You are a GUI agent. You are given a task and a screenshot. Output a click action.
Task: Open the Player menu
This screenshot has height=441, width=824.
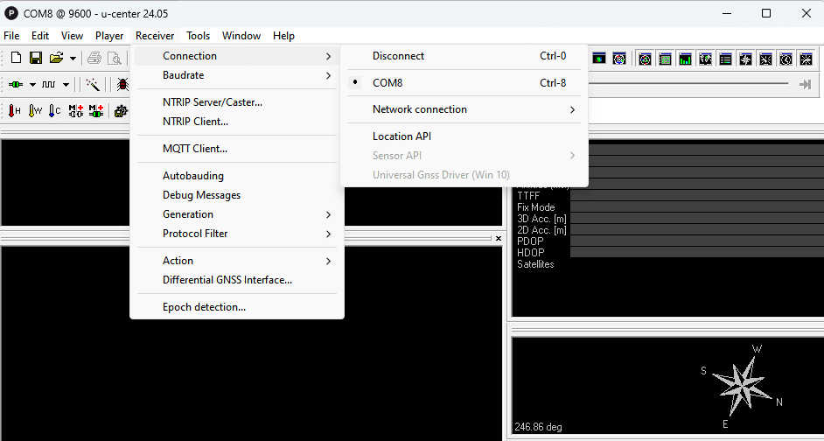(x=109, y=36)
